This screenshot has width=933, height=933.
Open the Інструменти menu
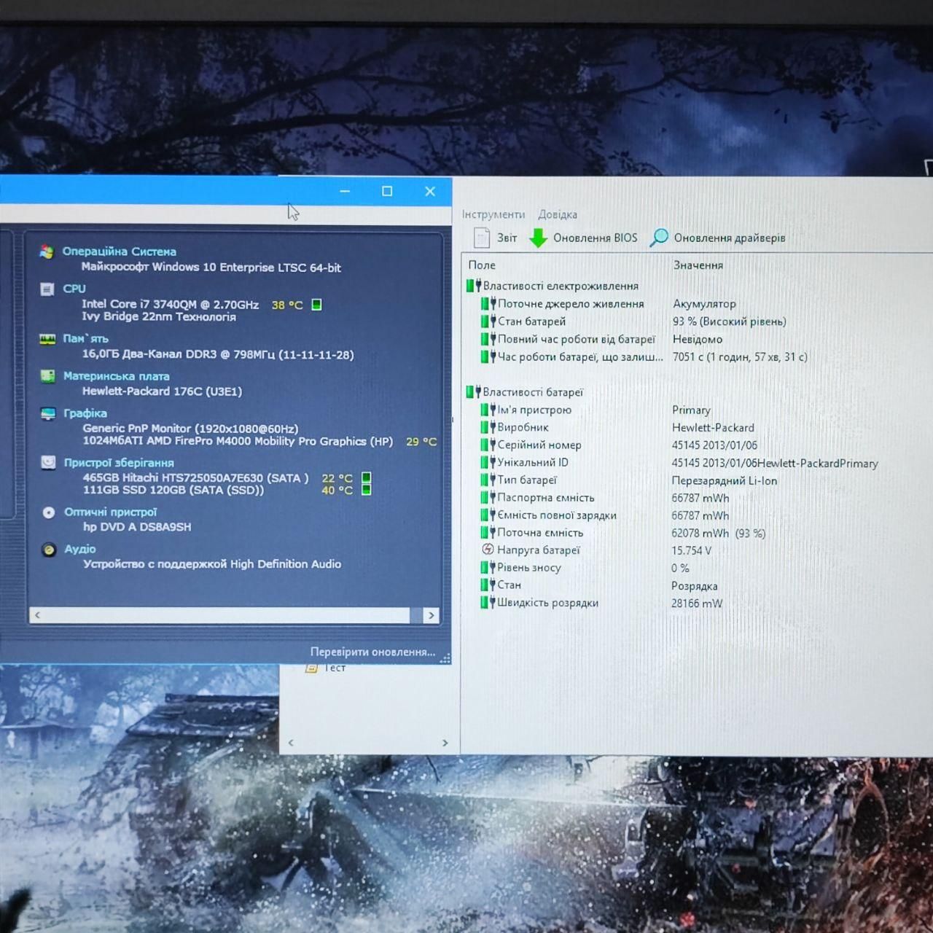pos(493,214)
